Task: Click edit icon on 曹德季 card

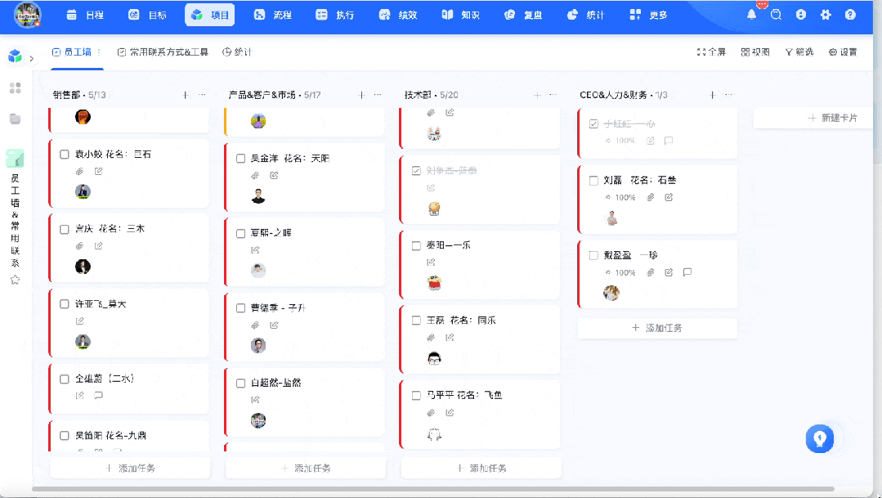Action: click(x=274, y=325)
